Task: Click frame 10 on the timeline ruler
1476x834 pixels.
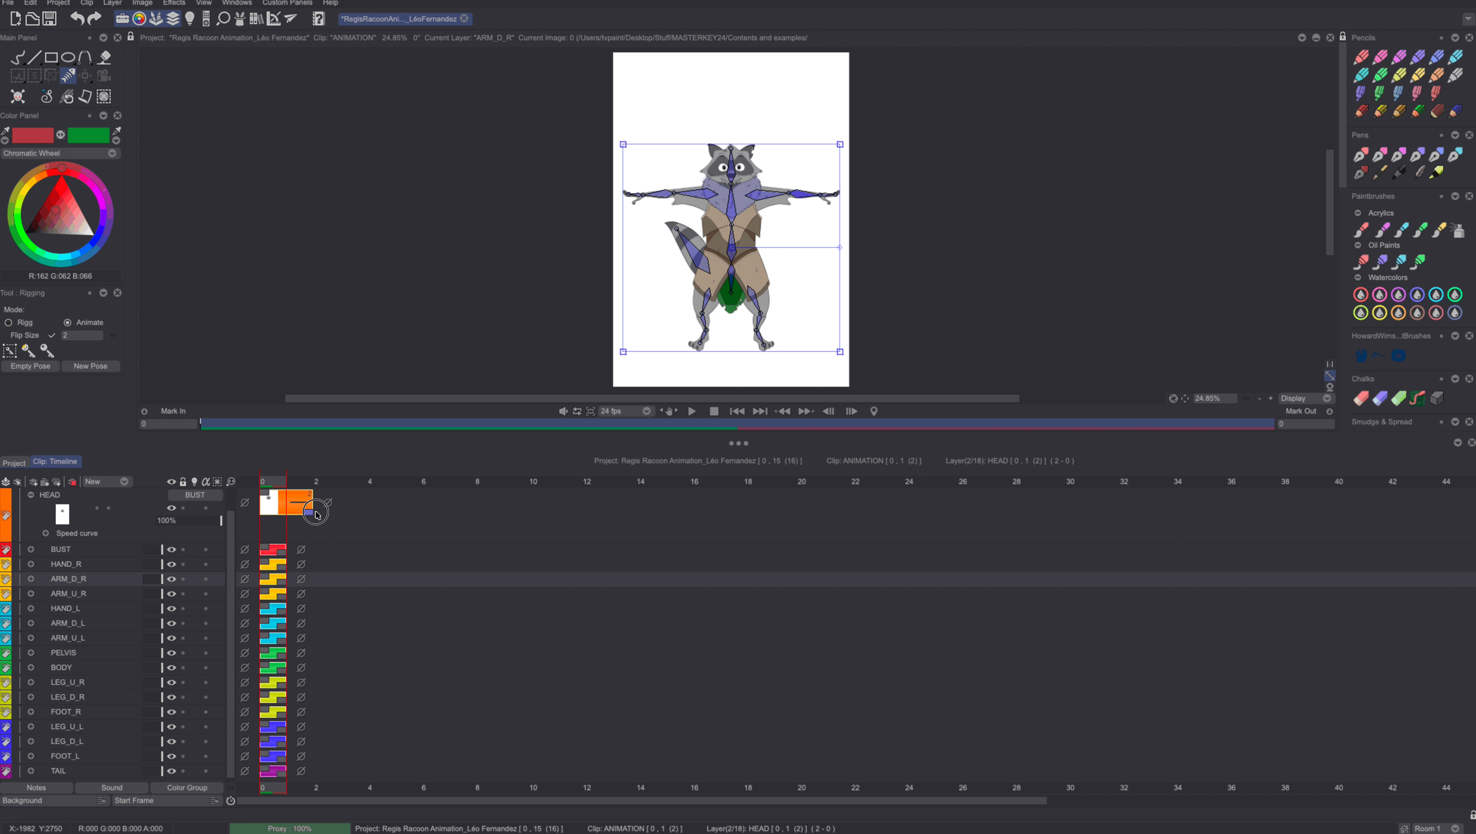Action: pos(533,482)
